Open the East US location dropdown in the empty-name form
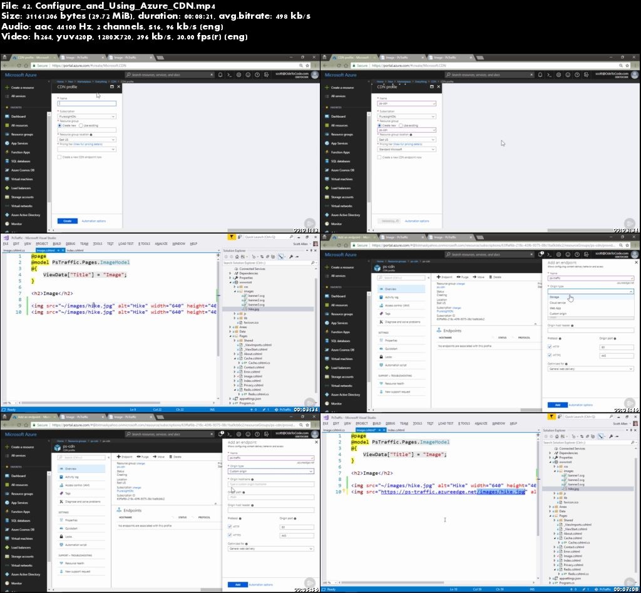Screen dimensions: 641x593 [x=86, y=140]
